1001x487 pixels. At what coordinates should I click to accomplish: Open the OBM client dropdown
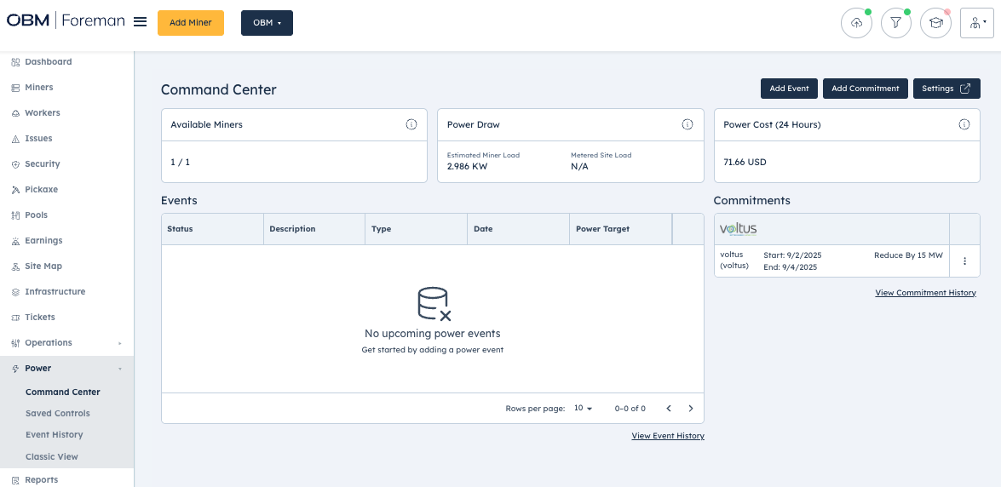coord(267,23)
